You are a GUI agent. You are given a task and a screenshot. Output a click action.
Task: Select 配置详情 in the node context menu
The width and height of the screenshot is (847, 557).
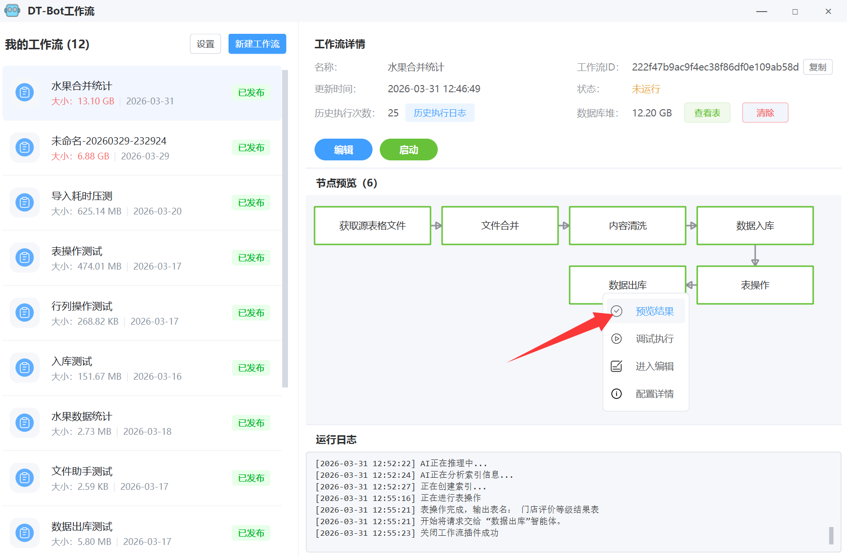tap(654, 394)
